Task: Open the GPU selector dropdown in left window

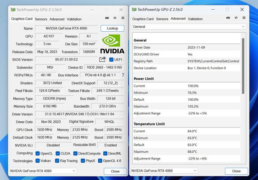Action: click(43, 171)
